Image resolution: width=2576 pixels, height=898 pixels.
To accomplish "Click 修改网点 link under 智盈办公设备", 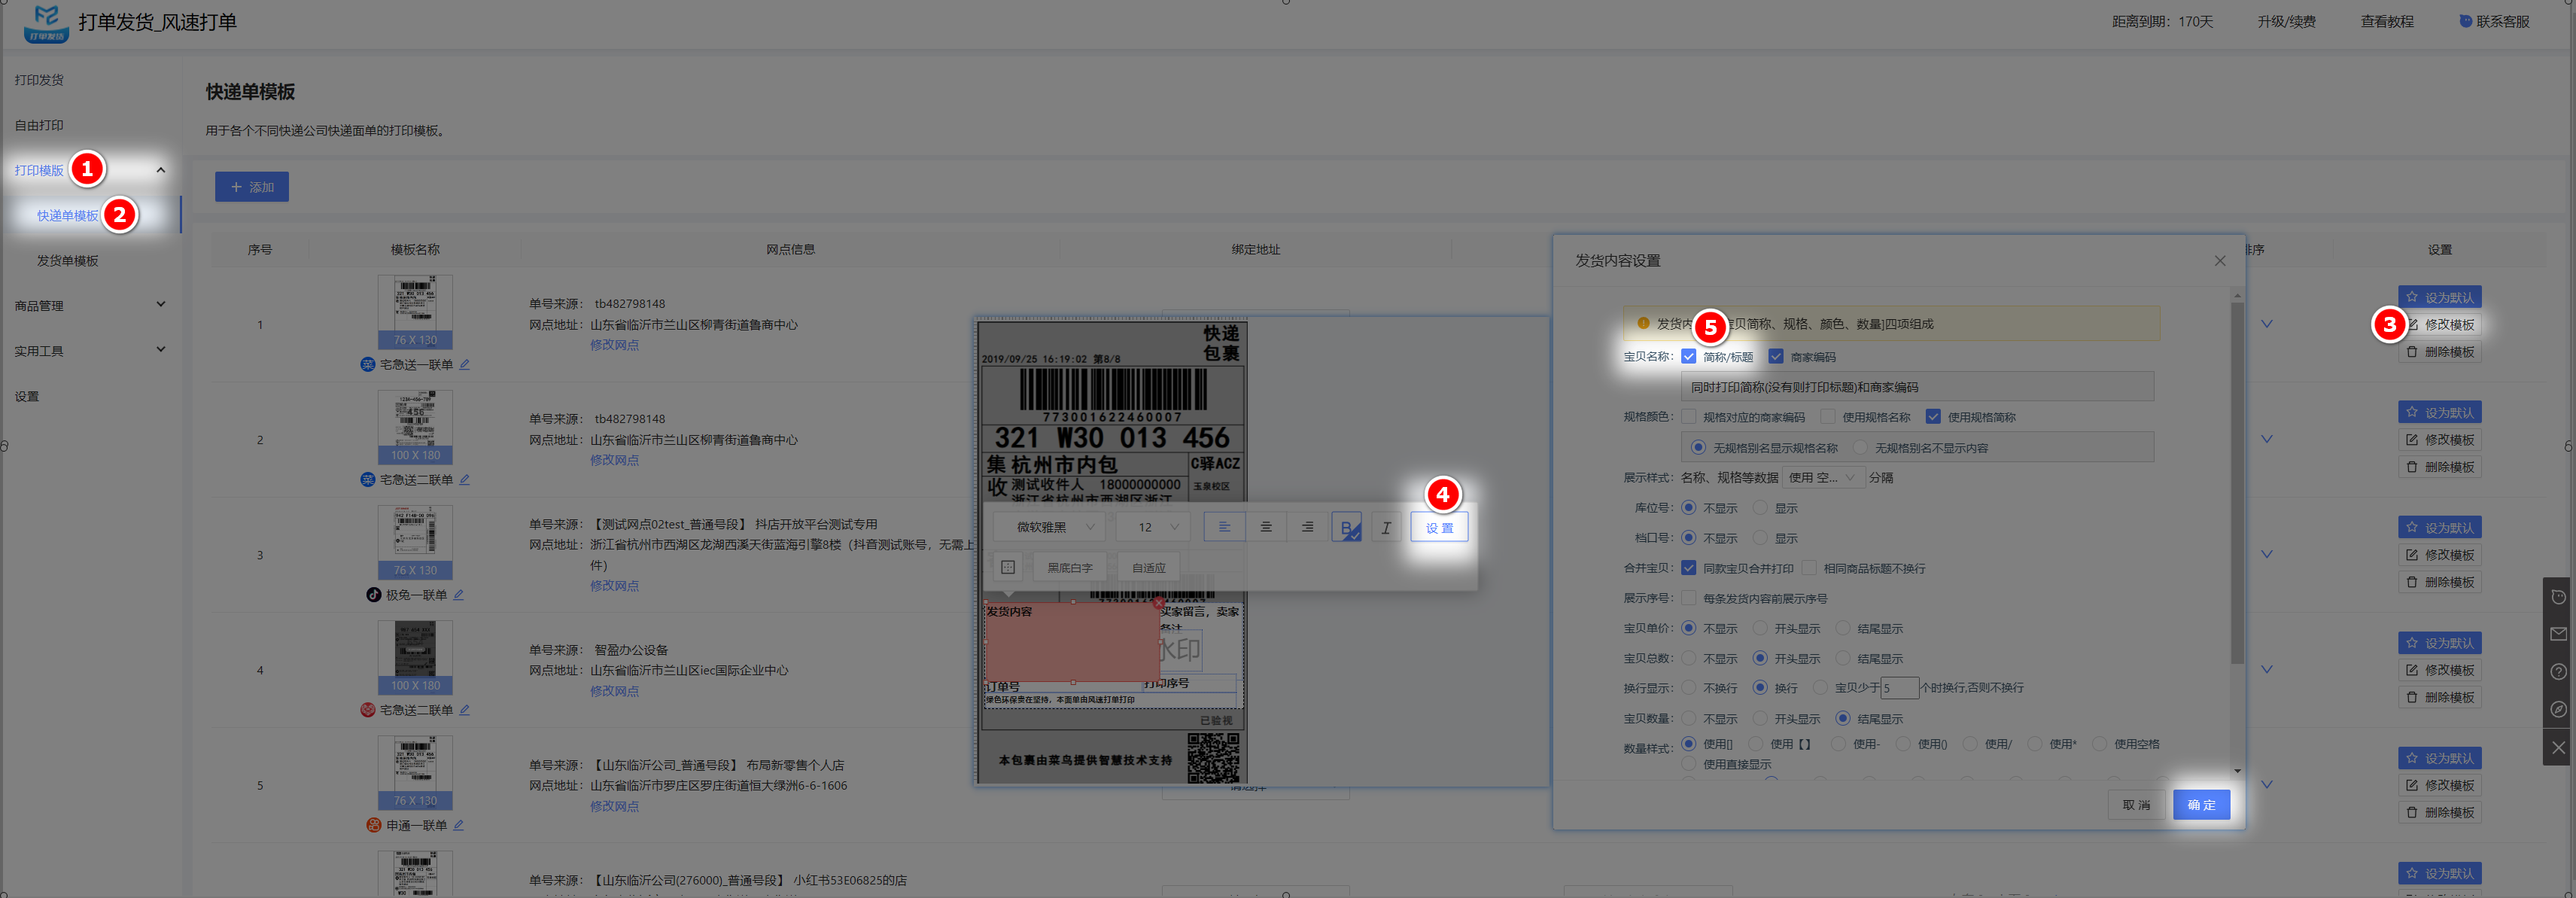I will (x=614, y=690).
